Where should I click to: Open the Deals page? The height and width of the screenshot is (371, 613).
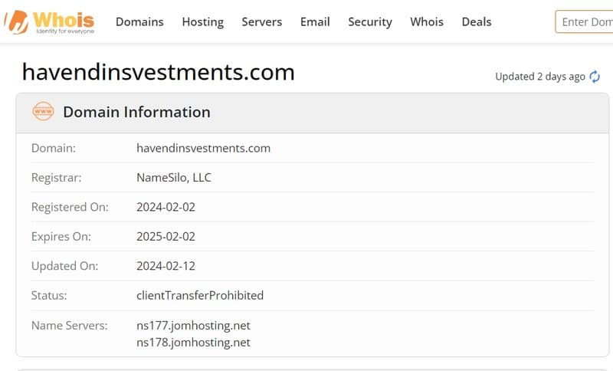pyautogui.click(x=477, y=22)
